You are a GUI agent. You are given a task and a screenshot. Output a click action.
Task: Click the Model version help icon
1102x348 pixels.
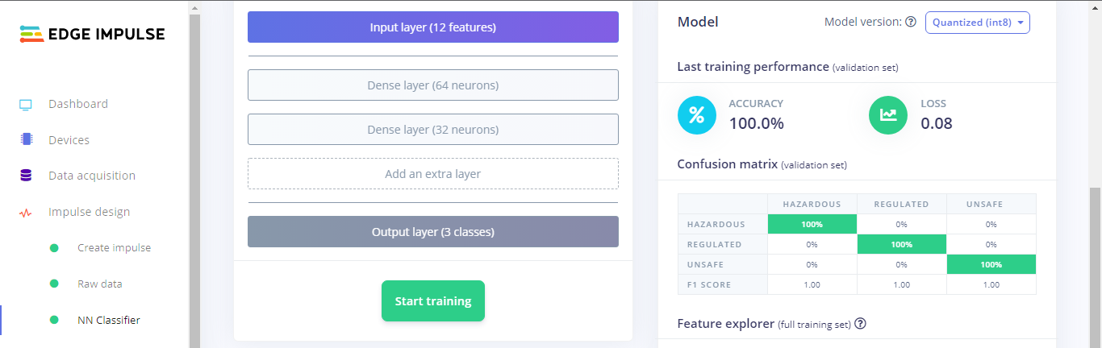point(911,23)
